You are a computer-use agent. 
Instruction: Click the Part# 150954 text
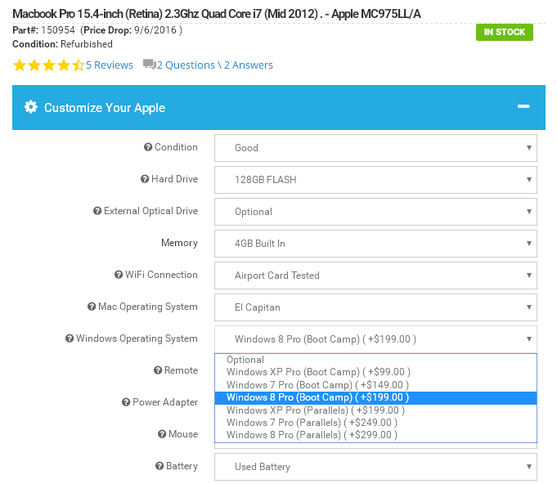[x=43, y=29]
